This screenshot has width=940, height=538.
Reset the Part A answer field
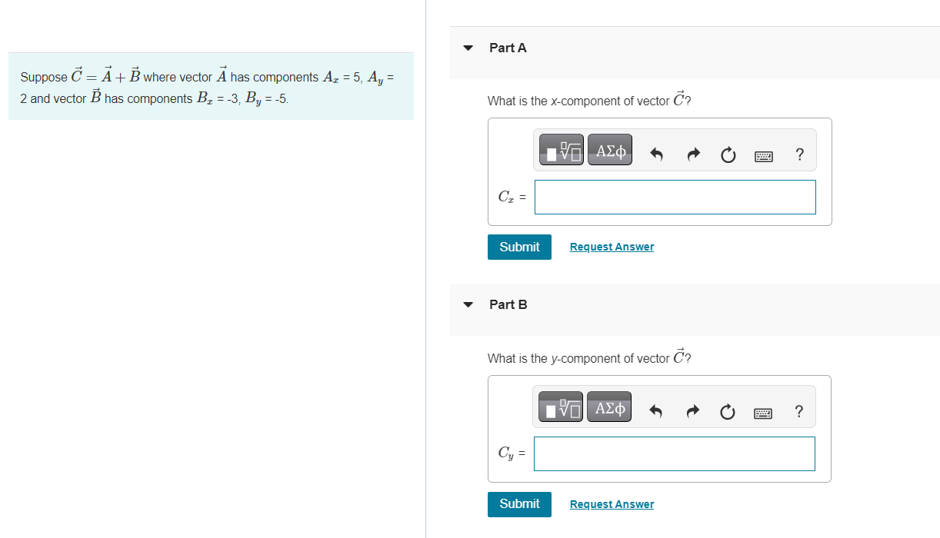tap(728, 154)
